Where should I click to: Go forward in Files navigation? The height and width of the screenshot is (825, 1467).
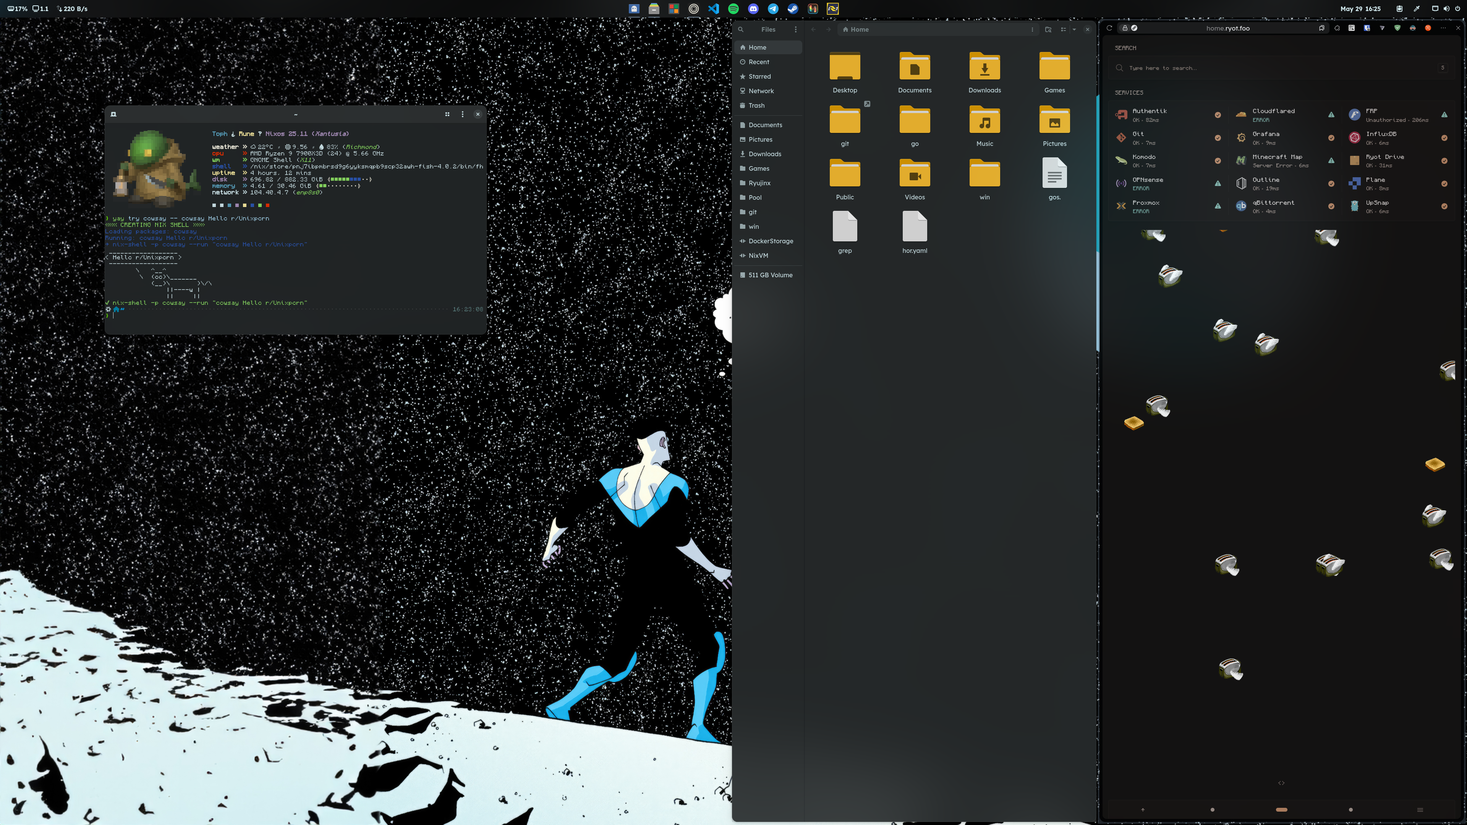829,30
